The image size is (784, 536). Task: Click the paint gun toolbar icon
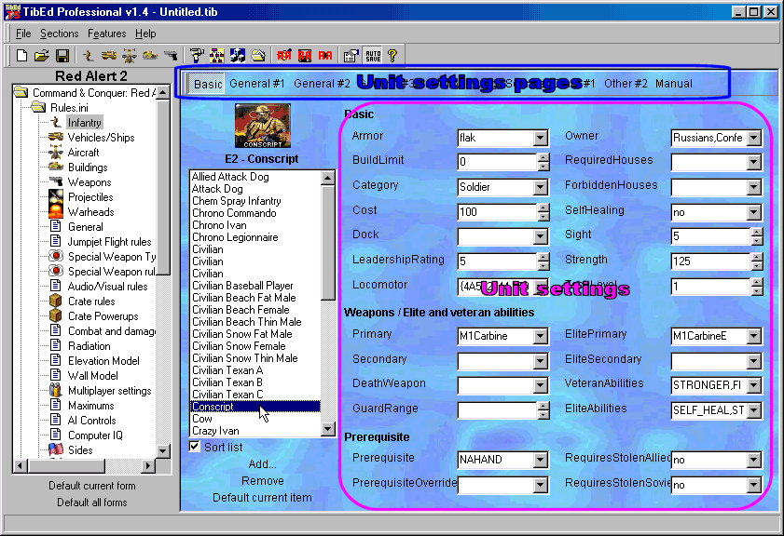(x=197, y=56)
